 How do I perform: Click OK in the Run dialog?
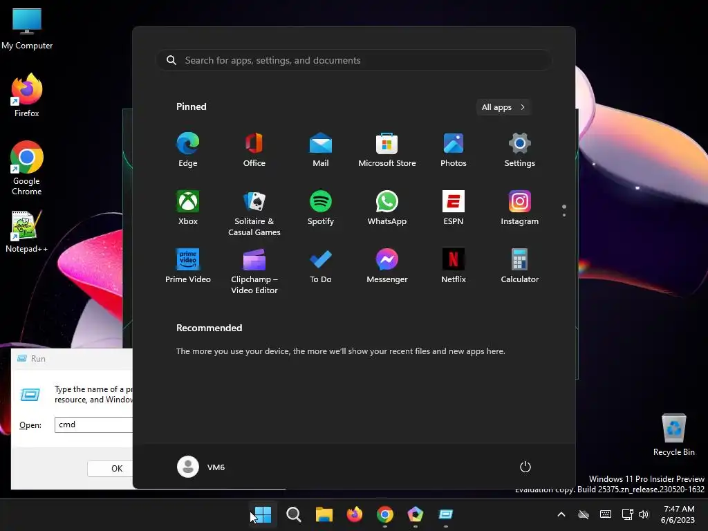(111, 469)
